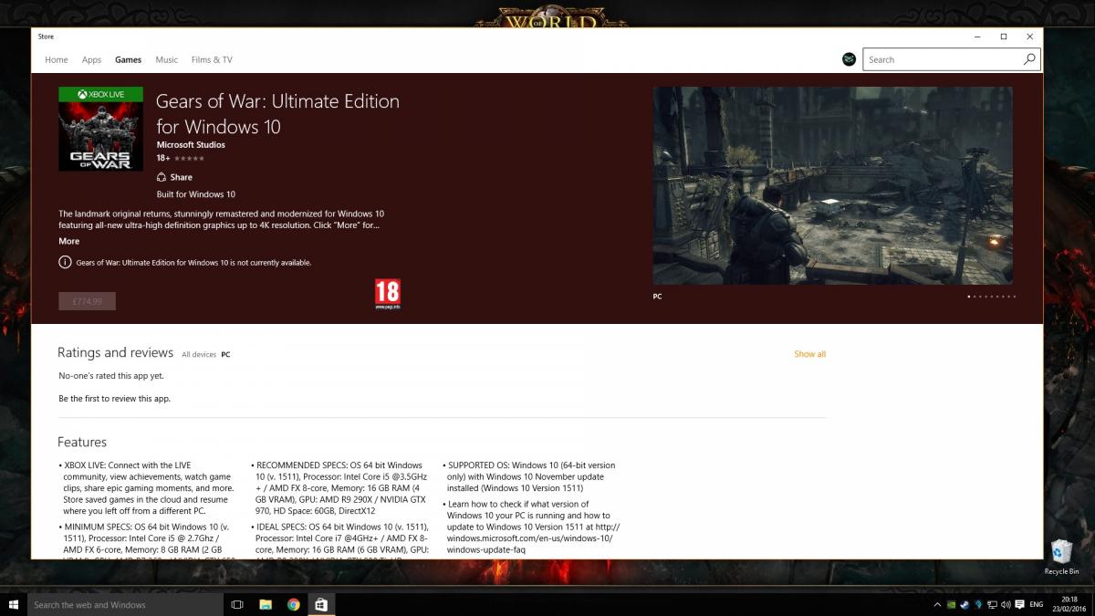This screenshot has height=616, width=1095.
Task: Show hidden system tray icons
Action: [x=936, y=604]
